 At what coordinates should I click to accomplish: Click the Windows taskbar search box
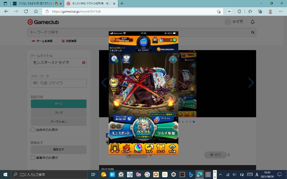pyautogui.click(x=49, y=175)
